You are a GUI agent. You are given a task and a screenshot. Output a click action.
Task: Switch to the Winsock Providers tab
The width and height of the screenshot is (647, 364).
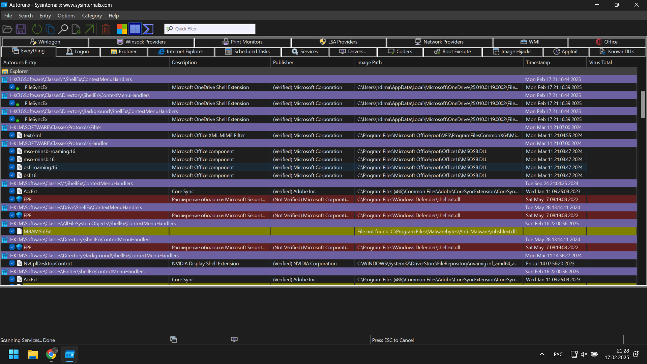[141, 42]
